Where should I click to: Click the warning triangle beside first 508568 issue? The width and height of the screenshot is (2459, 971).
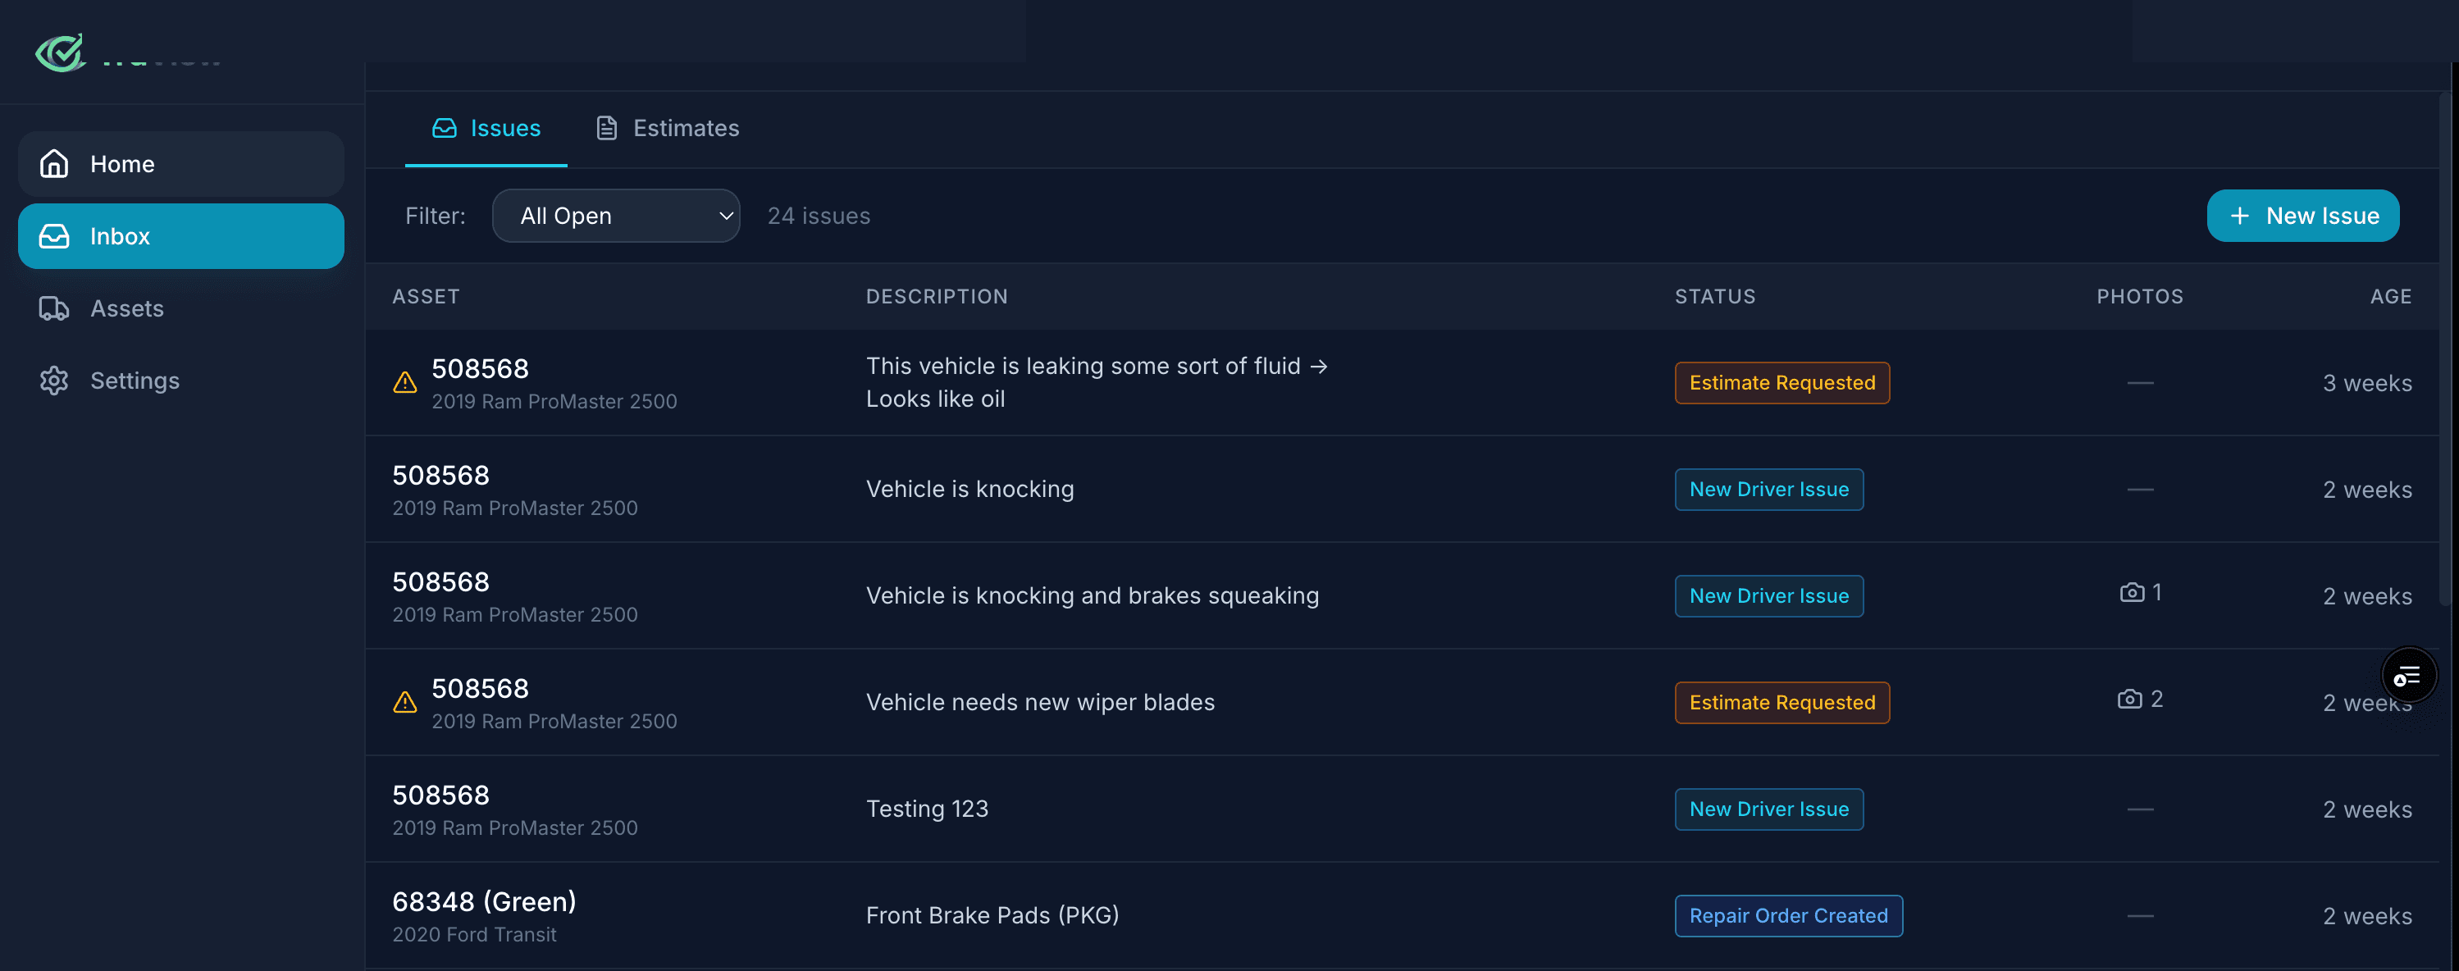coord(404,384)
